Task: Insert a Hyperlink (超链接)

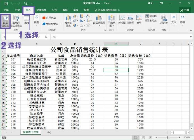Action: tap(164, 20)
